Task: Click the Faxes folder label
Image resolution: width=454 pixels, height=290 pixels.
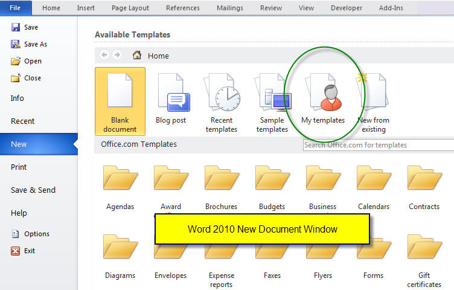Action: click(272, 275)
